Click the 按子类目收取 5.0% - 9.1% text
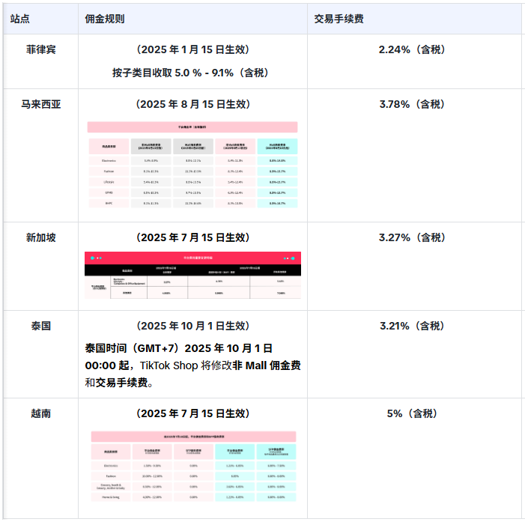Viewport: 525px width, 522px height. pos(192,73)
